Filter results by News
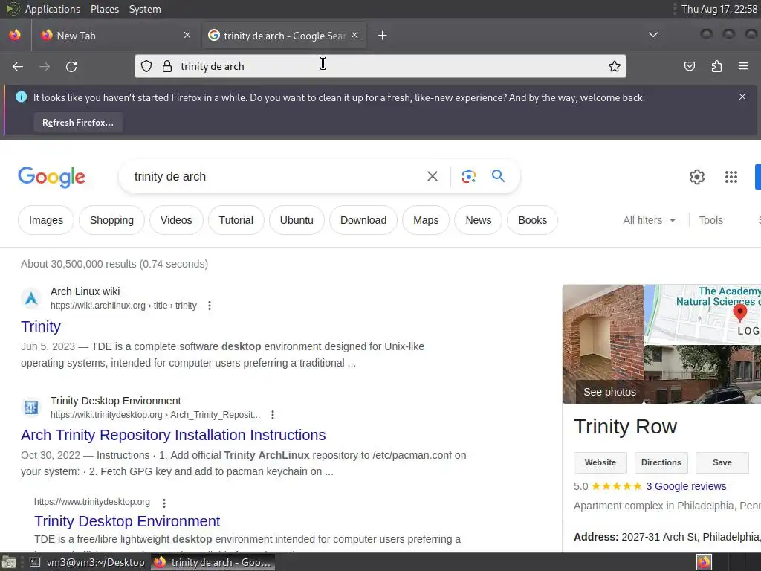 click(x=479, y=220)
